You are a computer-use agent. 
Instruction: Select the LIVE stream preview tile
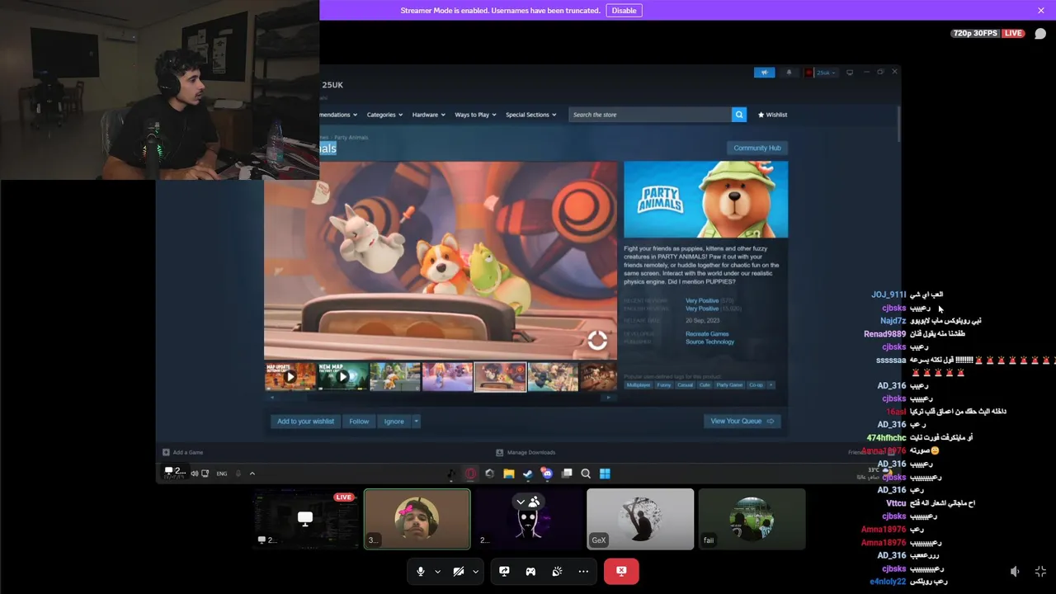(305, 519)
